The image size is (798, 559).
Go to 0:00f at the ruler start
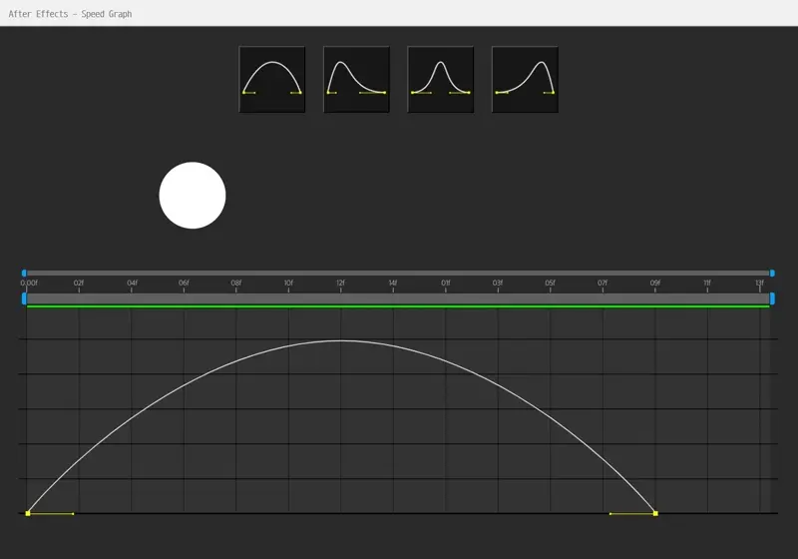pyautogui.click(x=29, y=283)
